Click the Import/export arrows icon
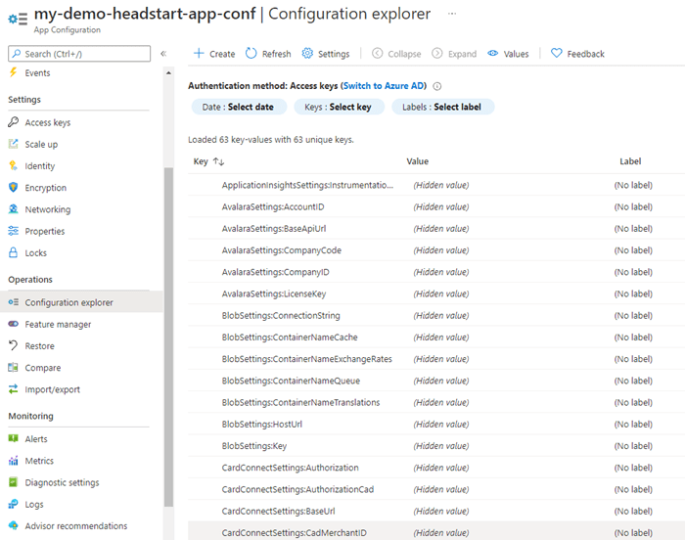This screenshot has width=685, height=540. tap(13, 388)
